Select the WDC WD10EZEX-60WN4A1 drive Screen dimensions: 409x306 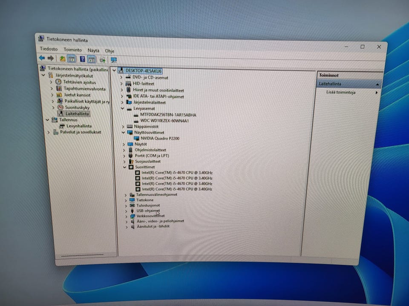(164, 121)
